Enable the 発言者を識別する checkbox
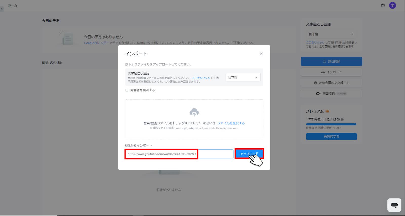Screen dimensions: 405x216 click(127, 90)
